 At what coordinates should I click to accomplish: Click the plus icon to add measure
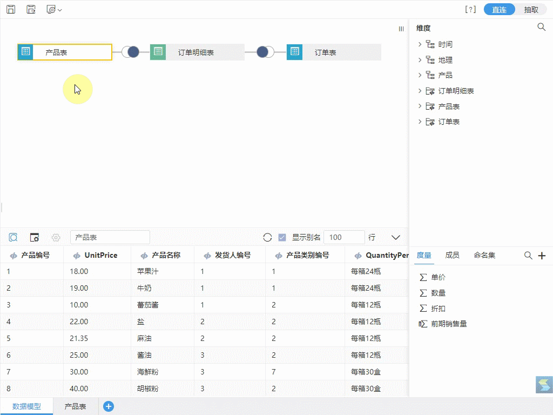(542, 256)
